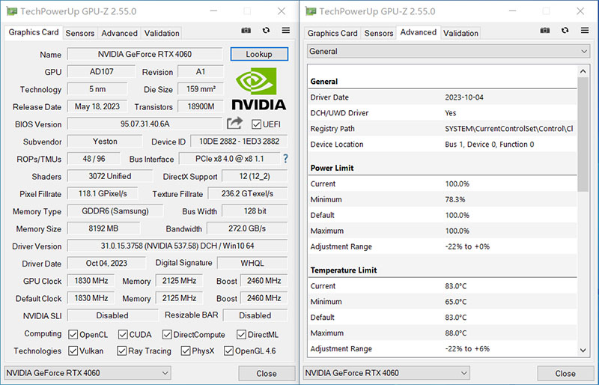Click the Name field showing NVIDIA GeForce RTX 4060
The height and width of the screenshot is (385, 599).
coord(145,54)
